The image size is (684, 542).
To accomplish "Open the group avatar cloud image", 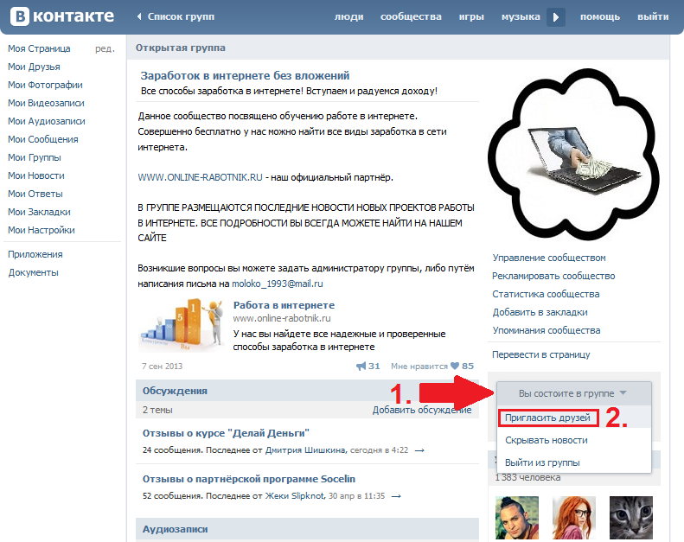I will (x=573, y=155).
